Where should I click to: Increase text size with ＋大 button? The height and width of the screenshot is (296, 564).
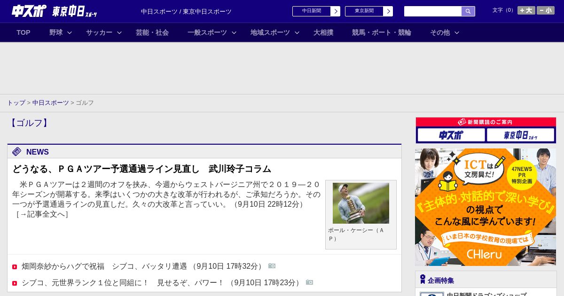[526, 10]
